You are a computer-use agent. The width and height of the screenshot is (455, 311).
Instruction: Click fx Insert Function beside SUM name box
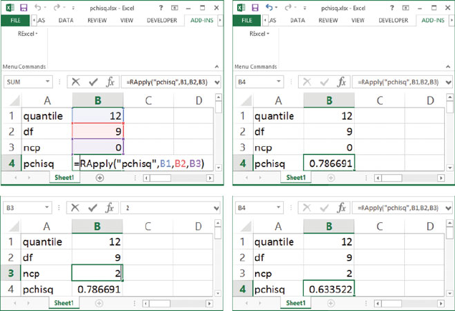click(110, 82)
